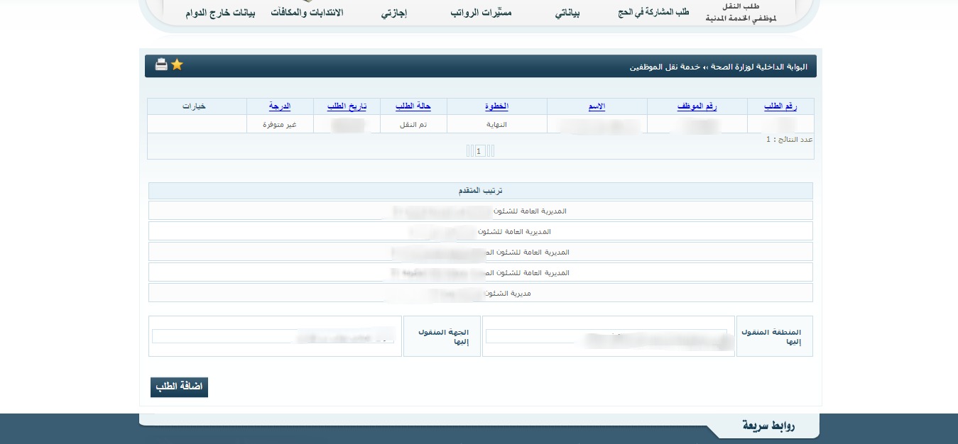
Task: Sort by 'حالة الطلب' column header
Action: pyautogui.click(x=413, y=106)
